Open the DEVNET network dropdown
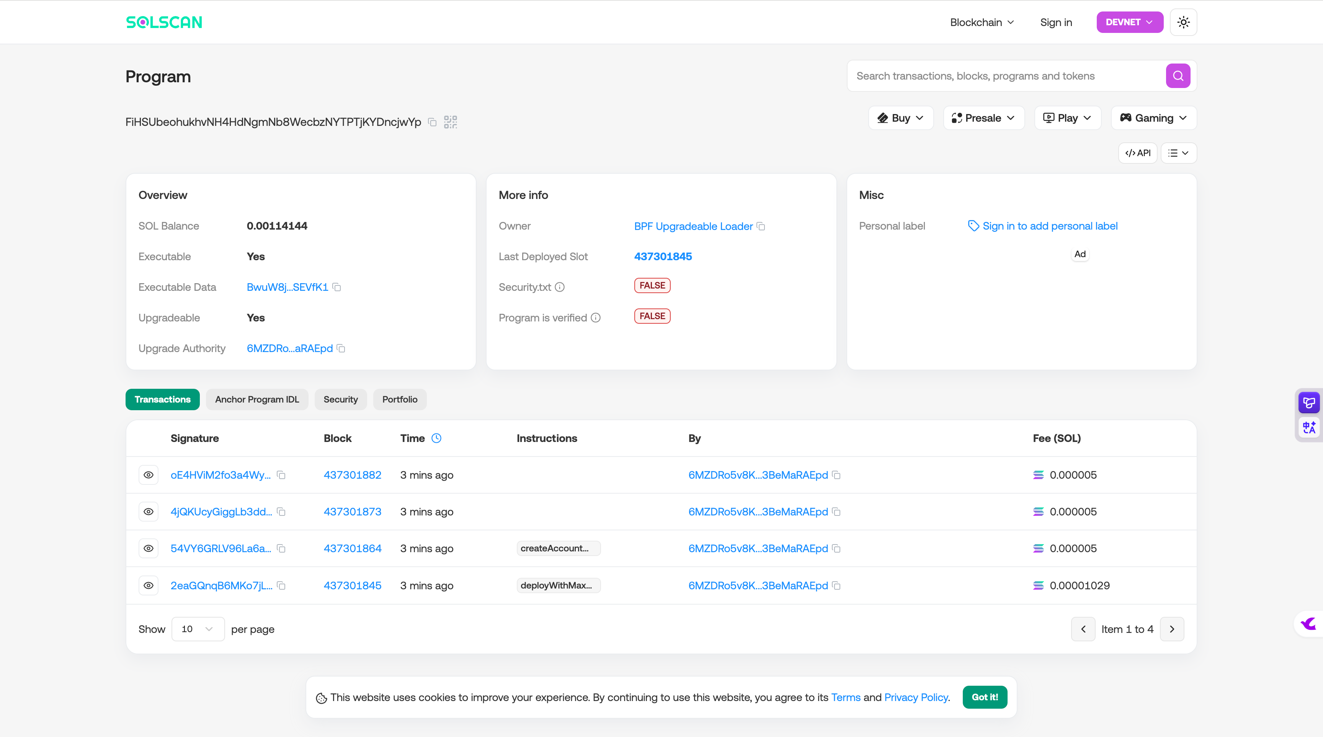Screen dimensions: 1323x737 (x=1129, y=22)
